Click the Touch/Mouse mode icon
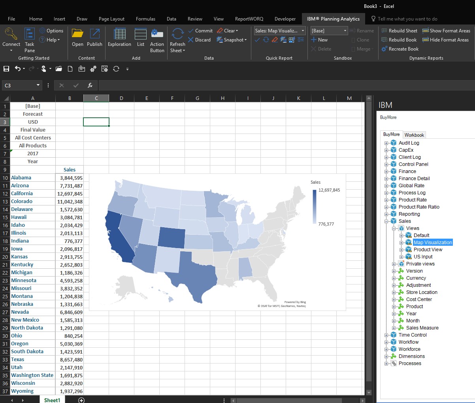The image size is (475, 403). click(x=44, y=69)
